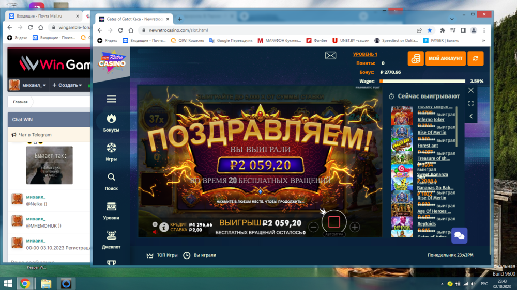Open the Бонусы flame icon in sidebar
517x290 pixels.
point(111,123)
